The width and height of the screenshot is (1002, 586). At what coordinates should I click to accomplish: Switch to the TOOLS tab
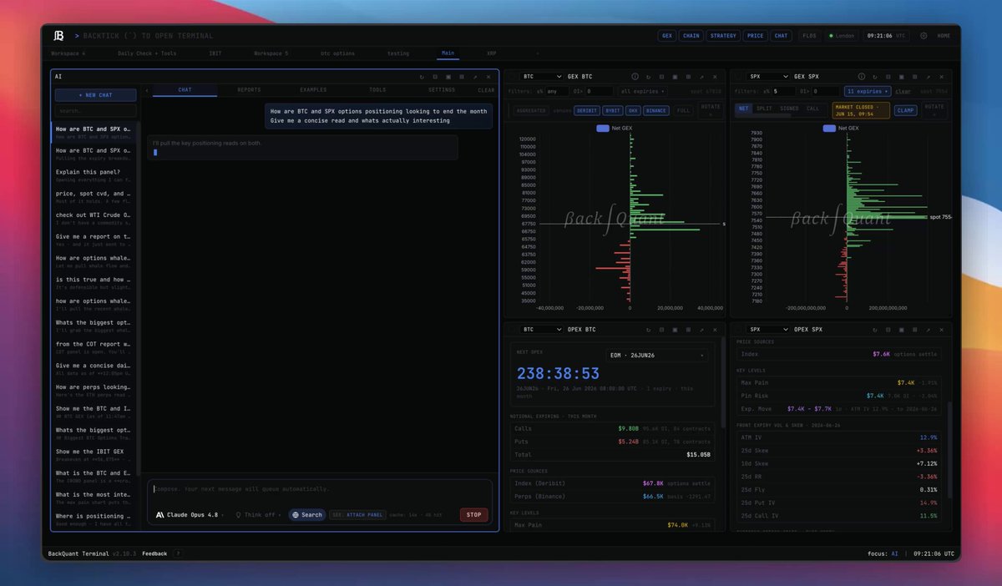tap(377, 90)
